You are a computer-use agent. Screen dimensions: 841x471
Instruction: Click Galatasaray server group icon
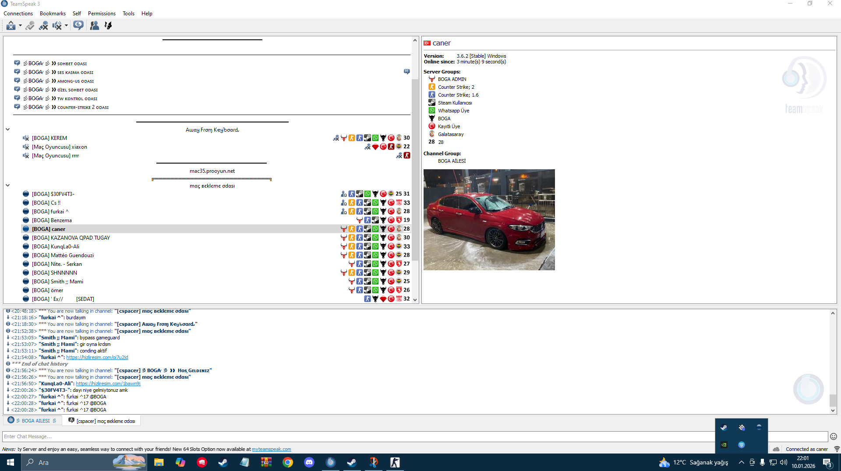click(432, 134)
